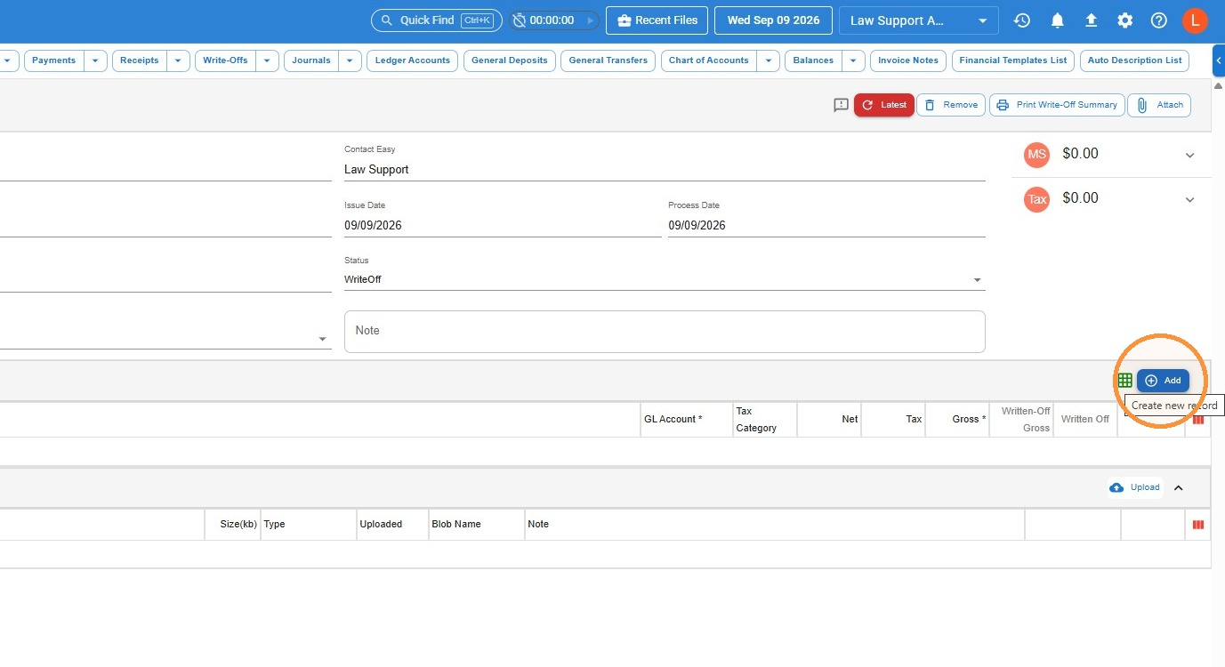Open the user avatar L menu
Screen dimensions: 1225x667
tap(1195, 20)
